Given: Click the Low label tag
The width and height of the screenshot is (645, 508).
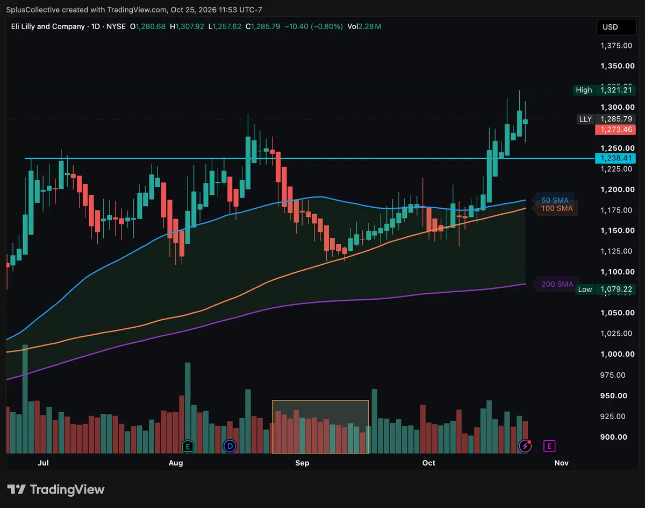Looking at the screenshot, I should (585, 290).
